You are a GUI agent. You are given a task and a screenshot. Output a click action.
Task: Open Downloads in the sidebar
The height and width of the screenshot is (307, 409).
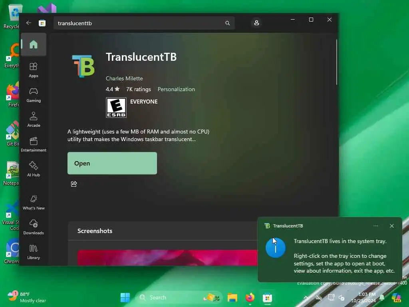pos(34,227)
